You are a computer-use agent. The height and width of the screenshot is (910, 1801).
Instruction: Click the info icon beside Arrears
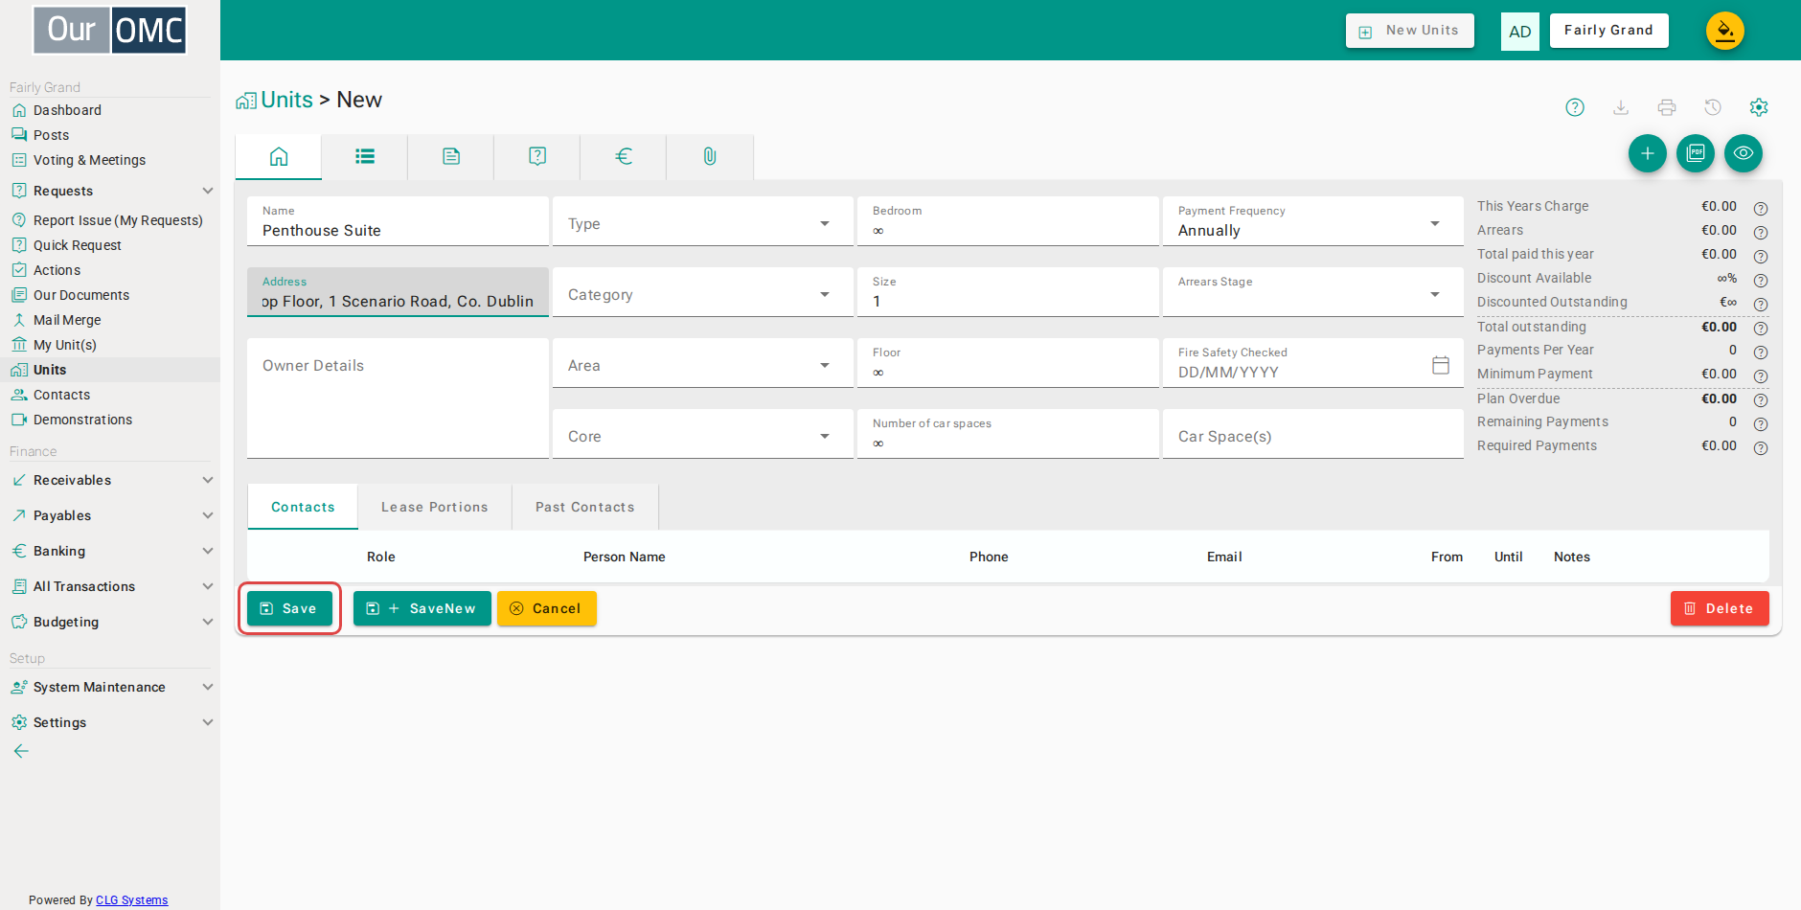click(1761, 232)
